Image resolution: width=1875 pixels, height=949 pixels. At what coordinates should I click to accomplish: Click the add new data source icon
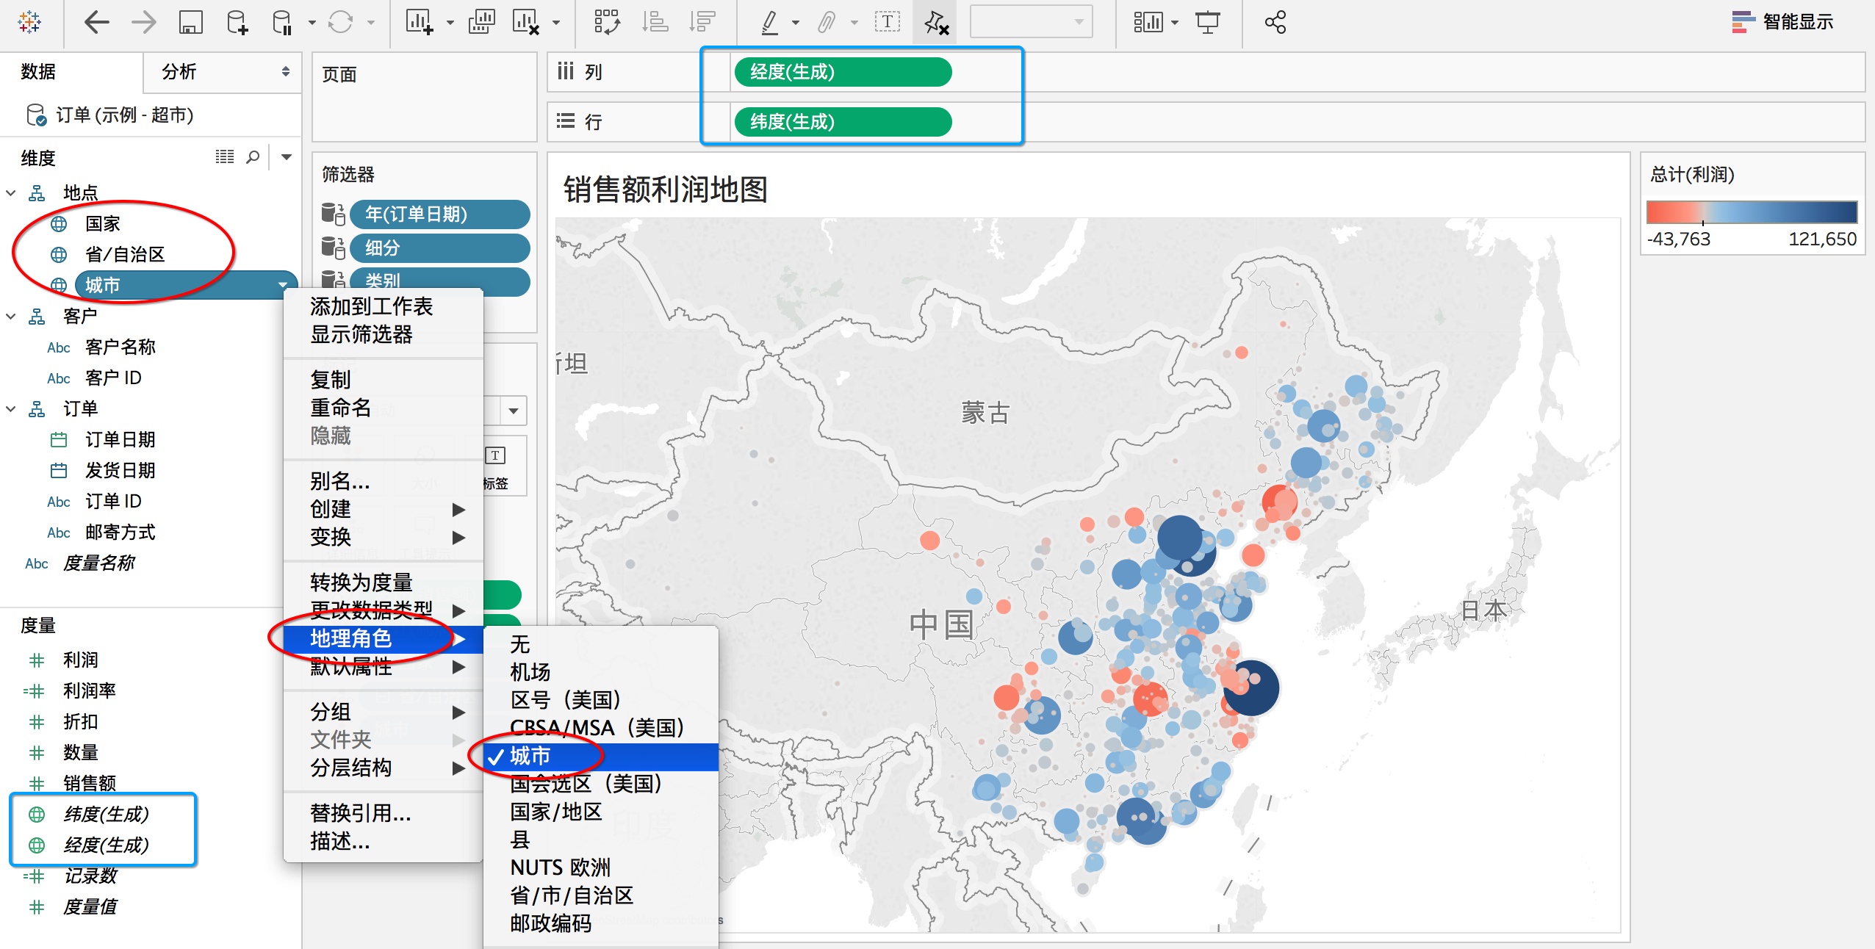(237, 22)
